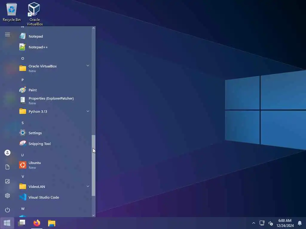
Task: Click the letter S section header
Action: coord(23,123)
